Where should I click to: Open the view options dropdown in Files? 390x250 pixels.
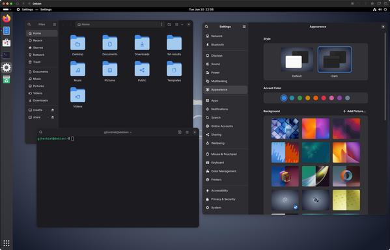point(182,24)
